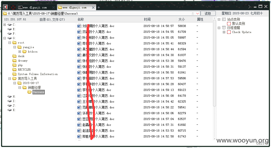The width and height of the screenshot is (271, 148).
Task: Select the file size value 64178
Action: pyautogui.click(x=182, y=96)
